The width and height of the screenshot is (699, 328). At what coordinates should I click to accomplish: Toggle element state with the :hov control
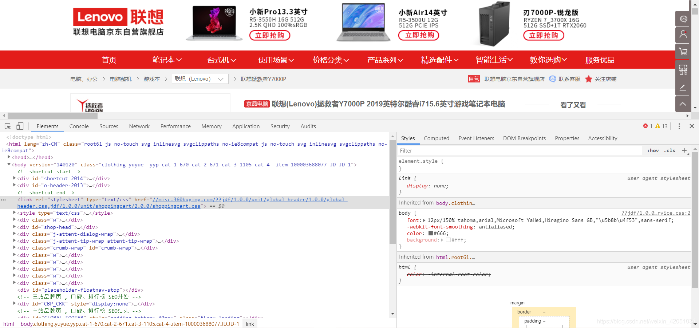653,150
